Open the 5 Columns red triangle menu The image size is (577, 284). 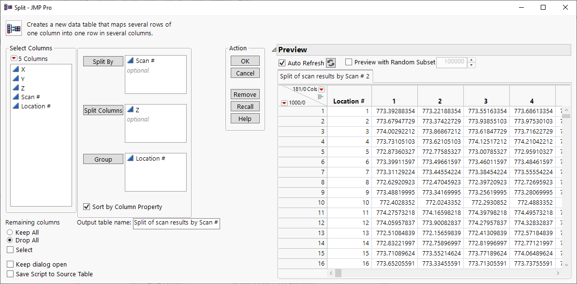tap(14, 59)
